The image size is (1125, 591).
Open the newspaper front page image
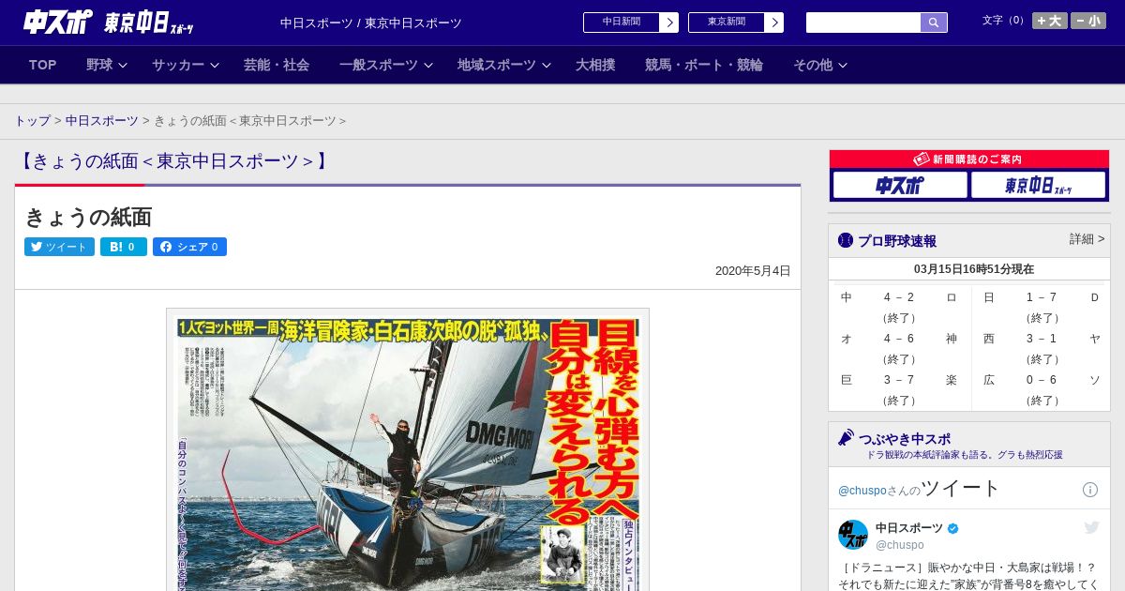click(x=408, y=449)
